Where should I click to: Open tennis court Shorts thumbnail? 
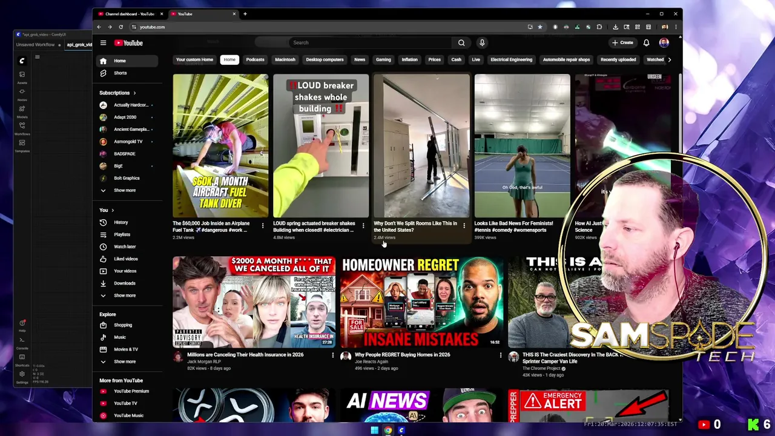point(522,146)
